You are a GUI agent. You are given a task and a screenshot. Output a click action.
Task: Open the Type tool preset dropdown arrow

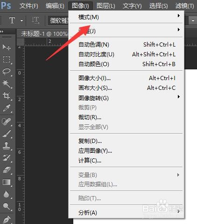[x=21, y=20]
